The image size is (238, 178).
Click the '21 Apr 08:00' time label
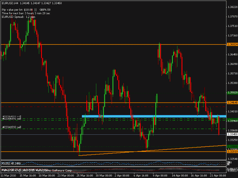pos(218,175)
